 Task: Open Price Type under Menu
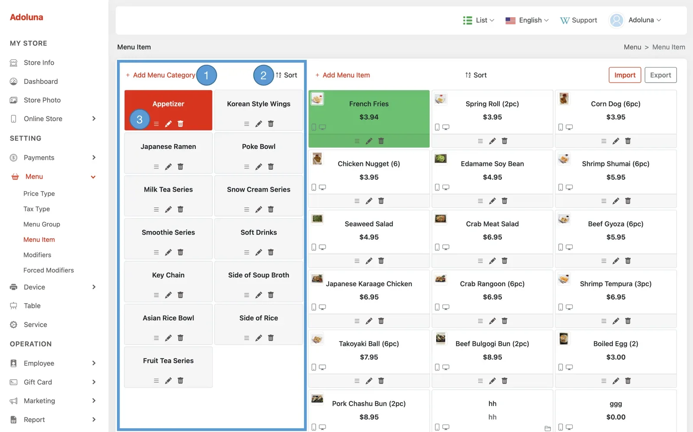(x=39, y=194)
